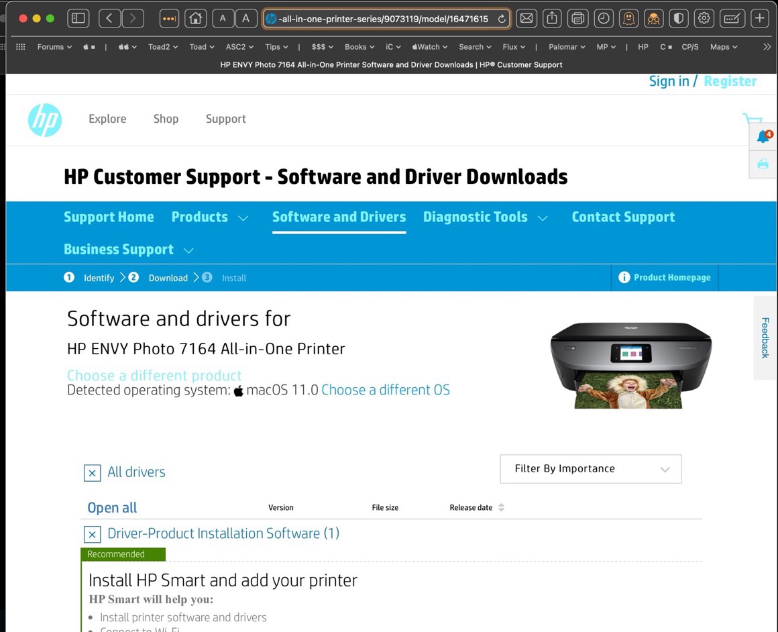Collapse All drivers with X box

pos(93,473)
